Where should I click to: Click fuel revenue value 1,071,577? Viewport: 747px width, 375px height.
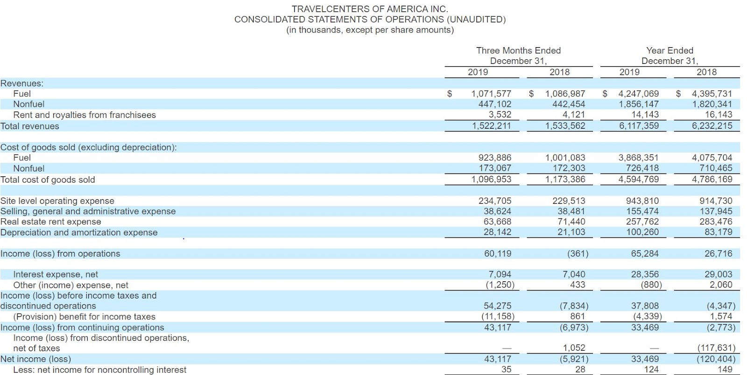tap(491, 94)
